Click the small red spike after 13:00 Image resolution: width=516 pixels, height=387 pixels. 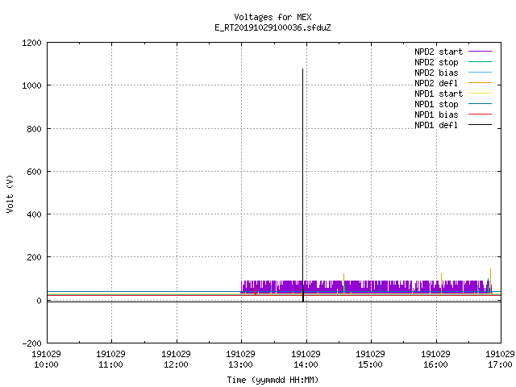point(256,290)
